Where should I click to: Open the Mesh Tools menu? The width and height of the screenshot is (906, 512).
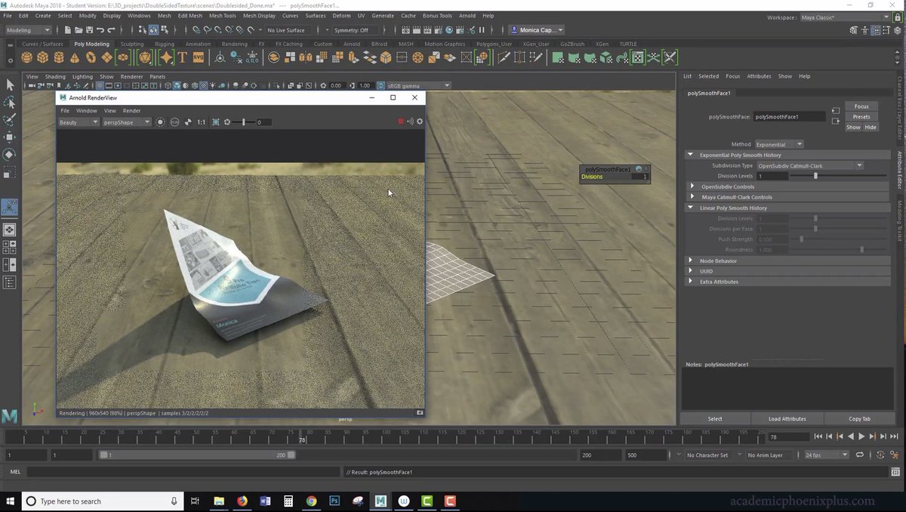coord(222,15)
